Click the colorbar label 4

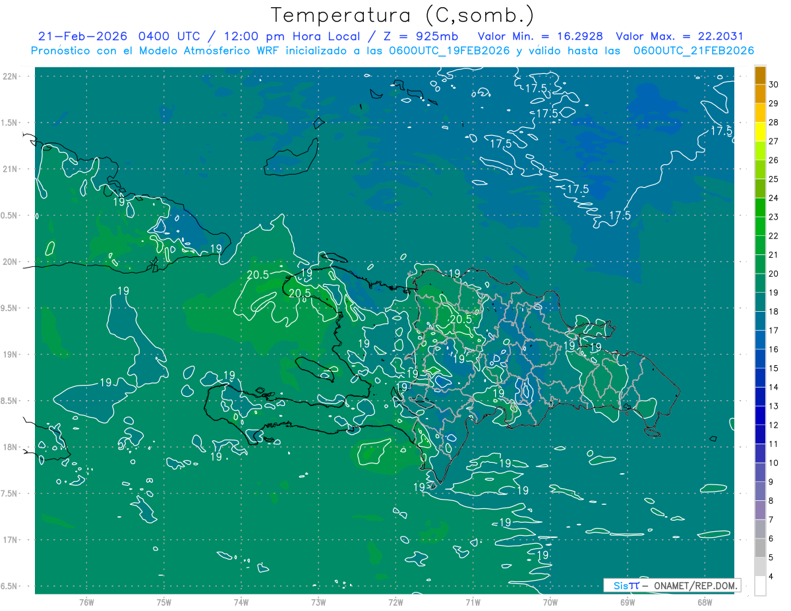click(772, 576)
